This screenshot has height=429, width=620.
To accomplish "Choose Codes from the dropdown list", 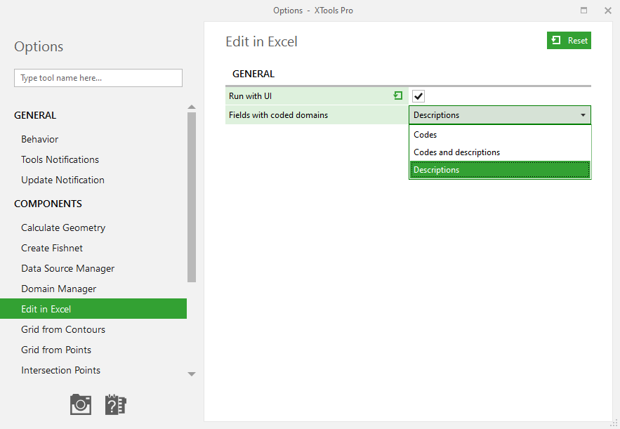I will coord(500,134).
